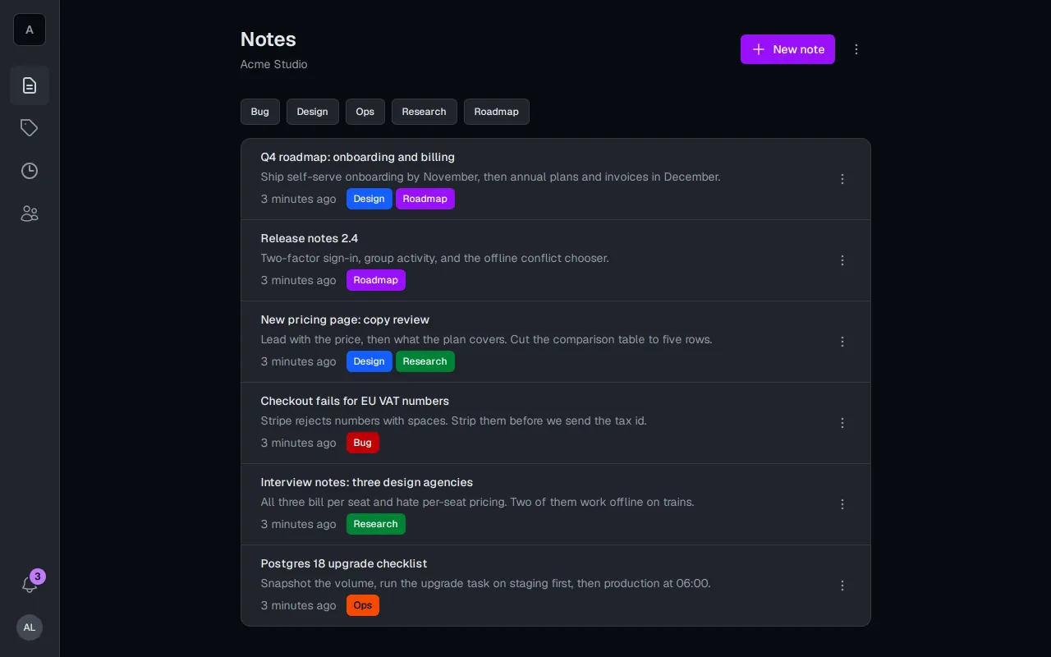This screenshot has width=1051, height=657.
Task: Open page options kebab beside New note
Action: (856, 49)
